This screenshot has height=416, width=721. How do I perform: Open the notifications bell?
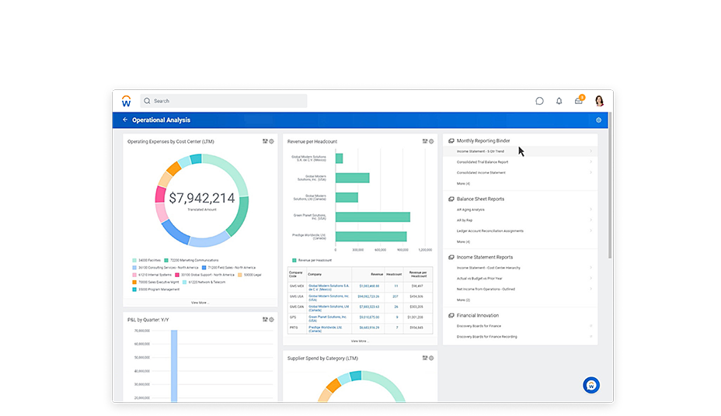[x=559, y=101]
